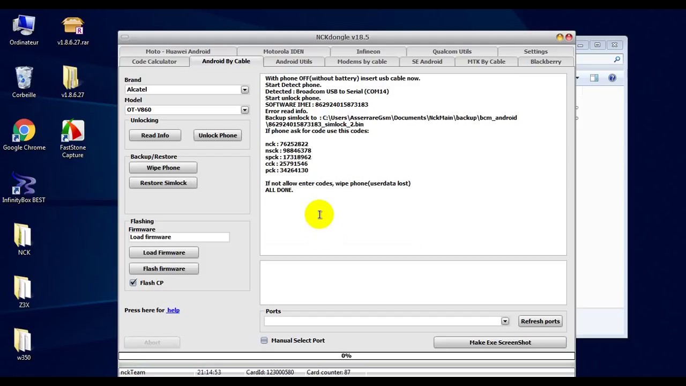
Task: Click the help icon in the background window
Action: coord(612,78)
